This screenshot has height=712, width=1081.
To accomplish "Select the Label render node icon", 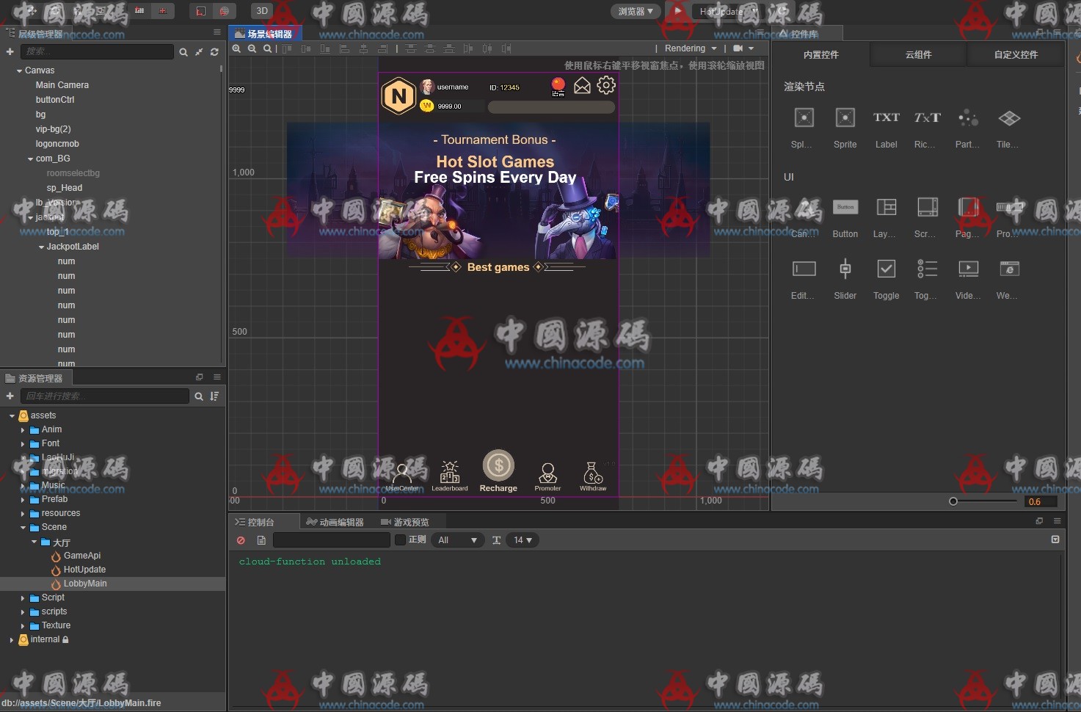I will pyautogui.click(x=886, y=119).
